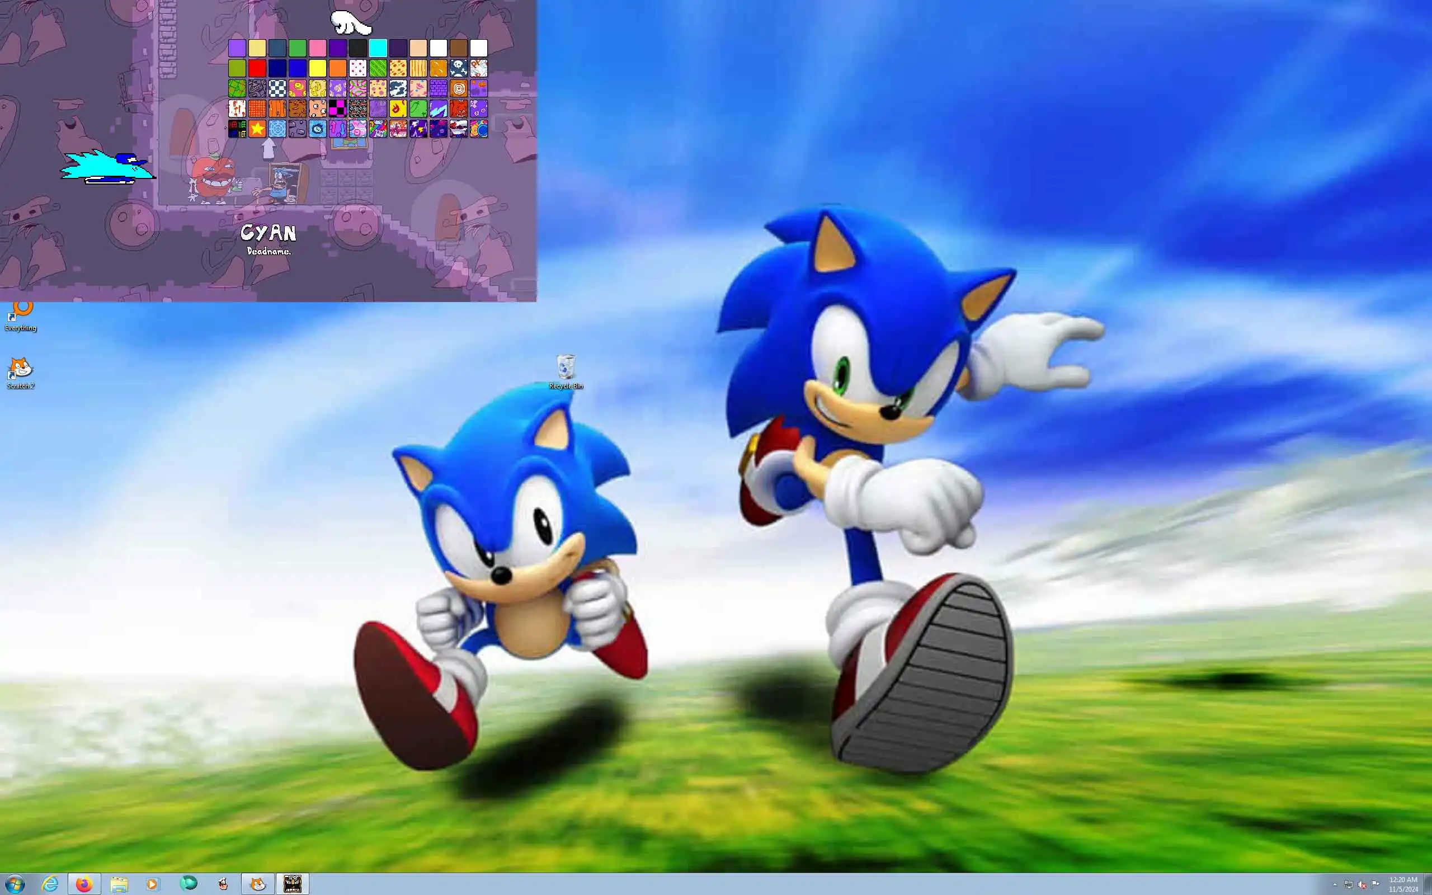Switch to Scratch cat taskbar window

coord(257,884)
